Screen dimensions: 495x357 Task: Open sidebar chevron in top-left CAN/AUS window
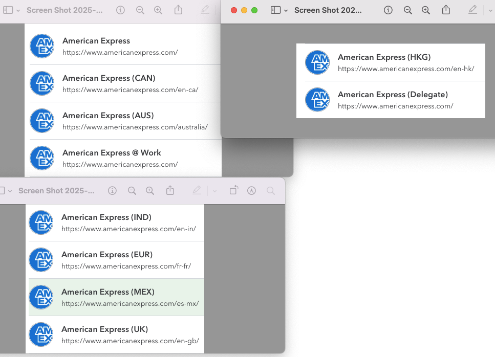tap(18, 10)
